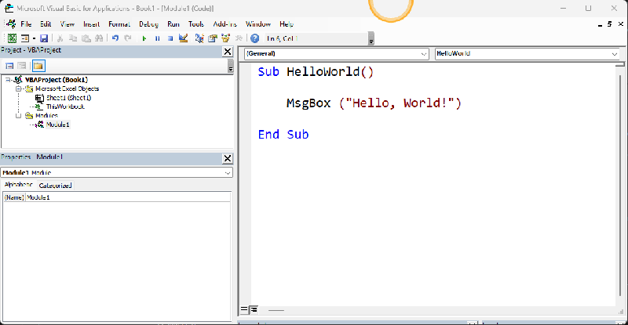
Task: Undo the last action
Action: [115, 38]
